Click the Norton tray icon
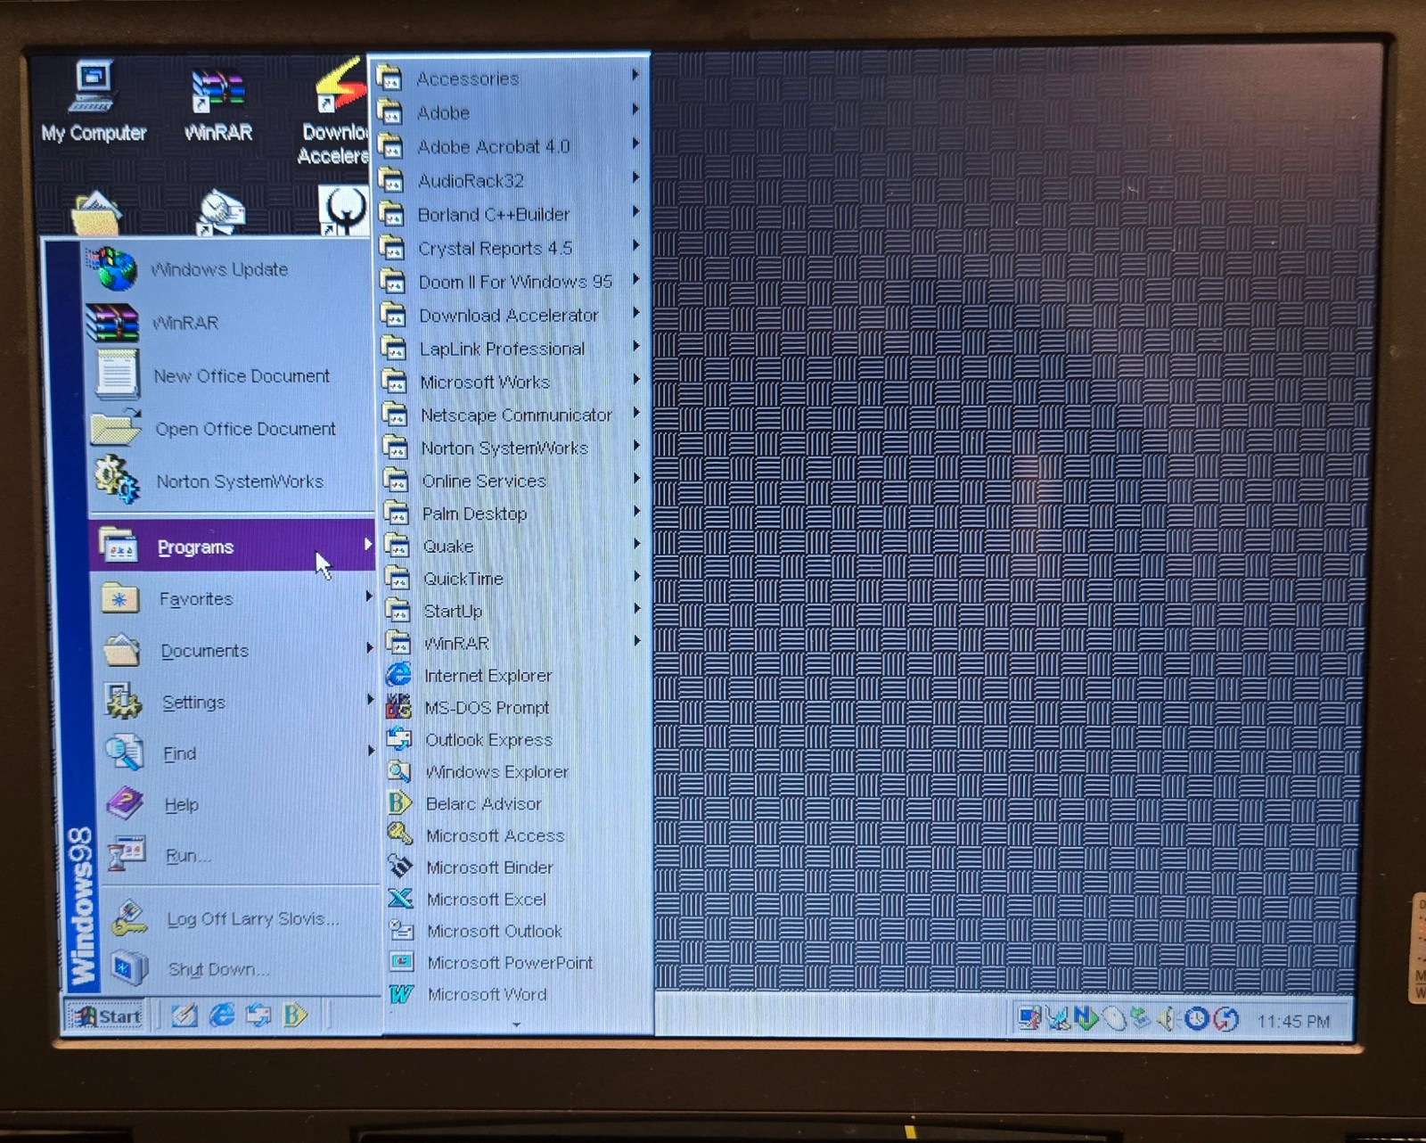1426x1143 pixels. pyautogui.click(x=1086, y=1018)
